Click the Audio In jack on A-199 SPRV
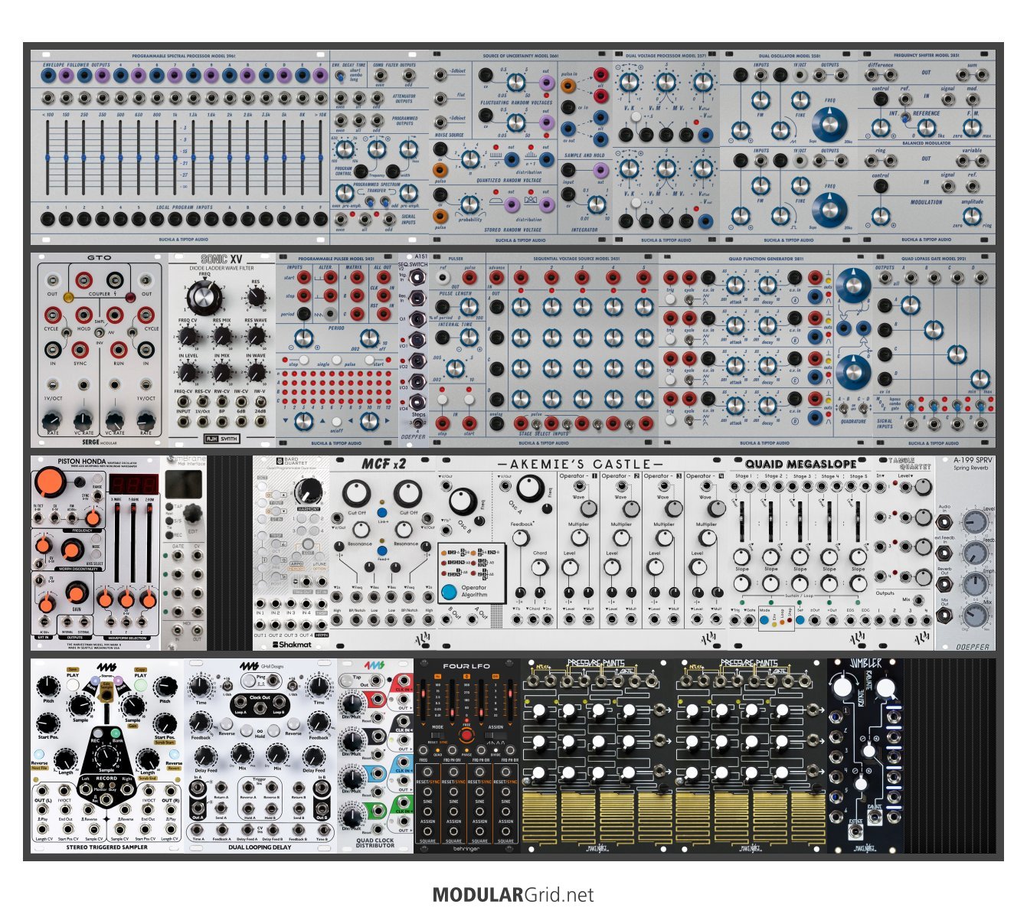 944,522
